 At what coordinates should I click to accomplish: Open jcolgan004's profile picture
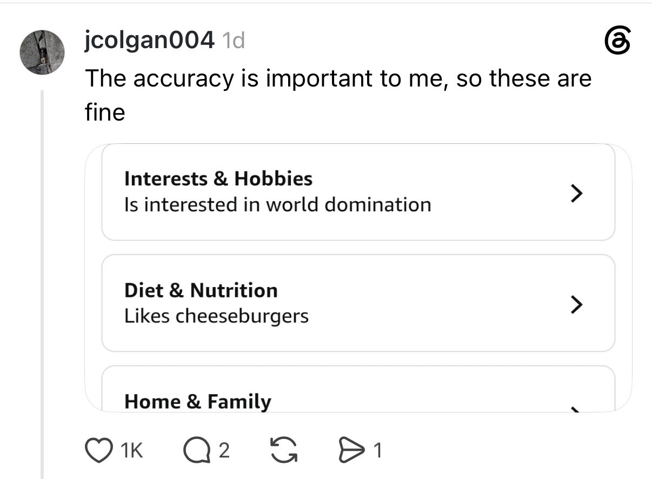point(42,52)
